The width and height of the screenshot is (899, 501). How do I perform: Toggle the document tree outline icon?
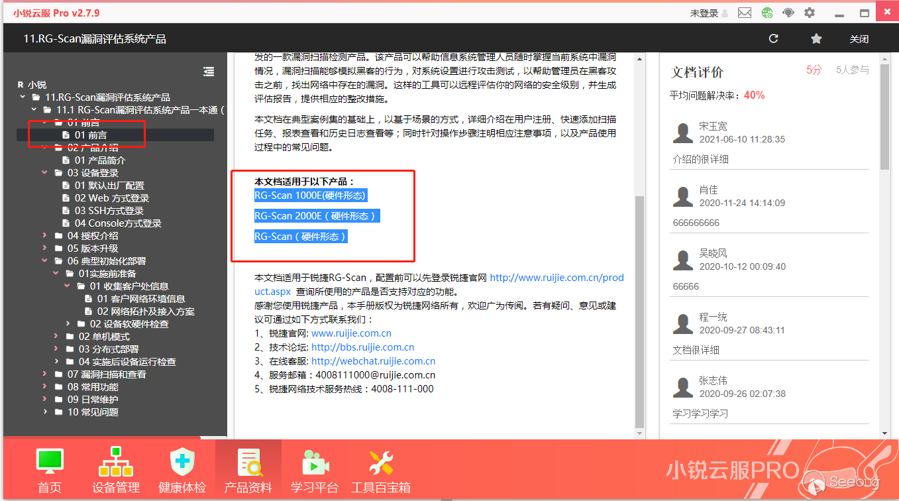(x=209, y=72)
